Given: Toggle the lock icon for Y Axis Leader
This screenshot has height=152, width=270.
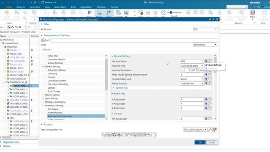Looking at the screenshot, I should pos(206,103).
